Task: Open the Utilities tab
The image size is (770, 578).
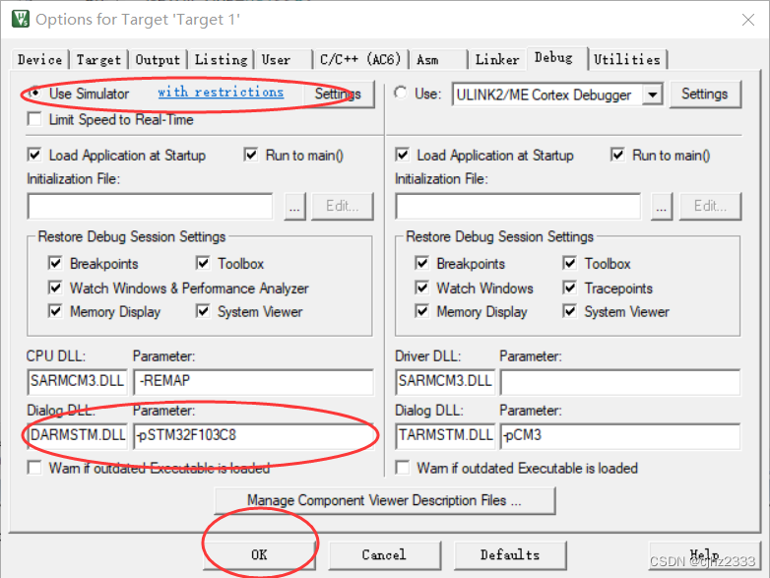Action: click(627, 60)
